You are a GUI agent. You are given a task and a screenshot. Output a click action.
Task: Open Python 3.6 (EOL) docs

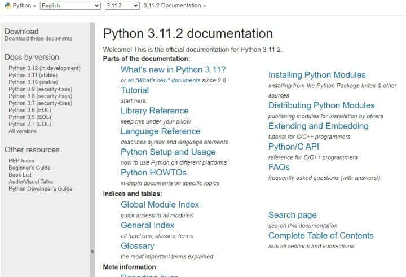pyautogui.click(x=30, y=110)
